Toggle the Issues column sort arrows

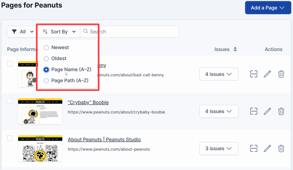[235, 49]
